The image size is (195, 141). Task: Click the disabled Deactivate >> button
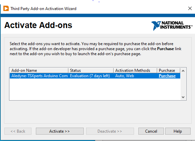110,131
